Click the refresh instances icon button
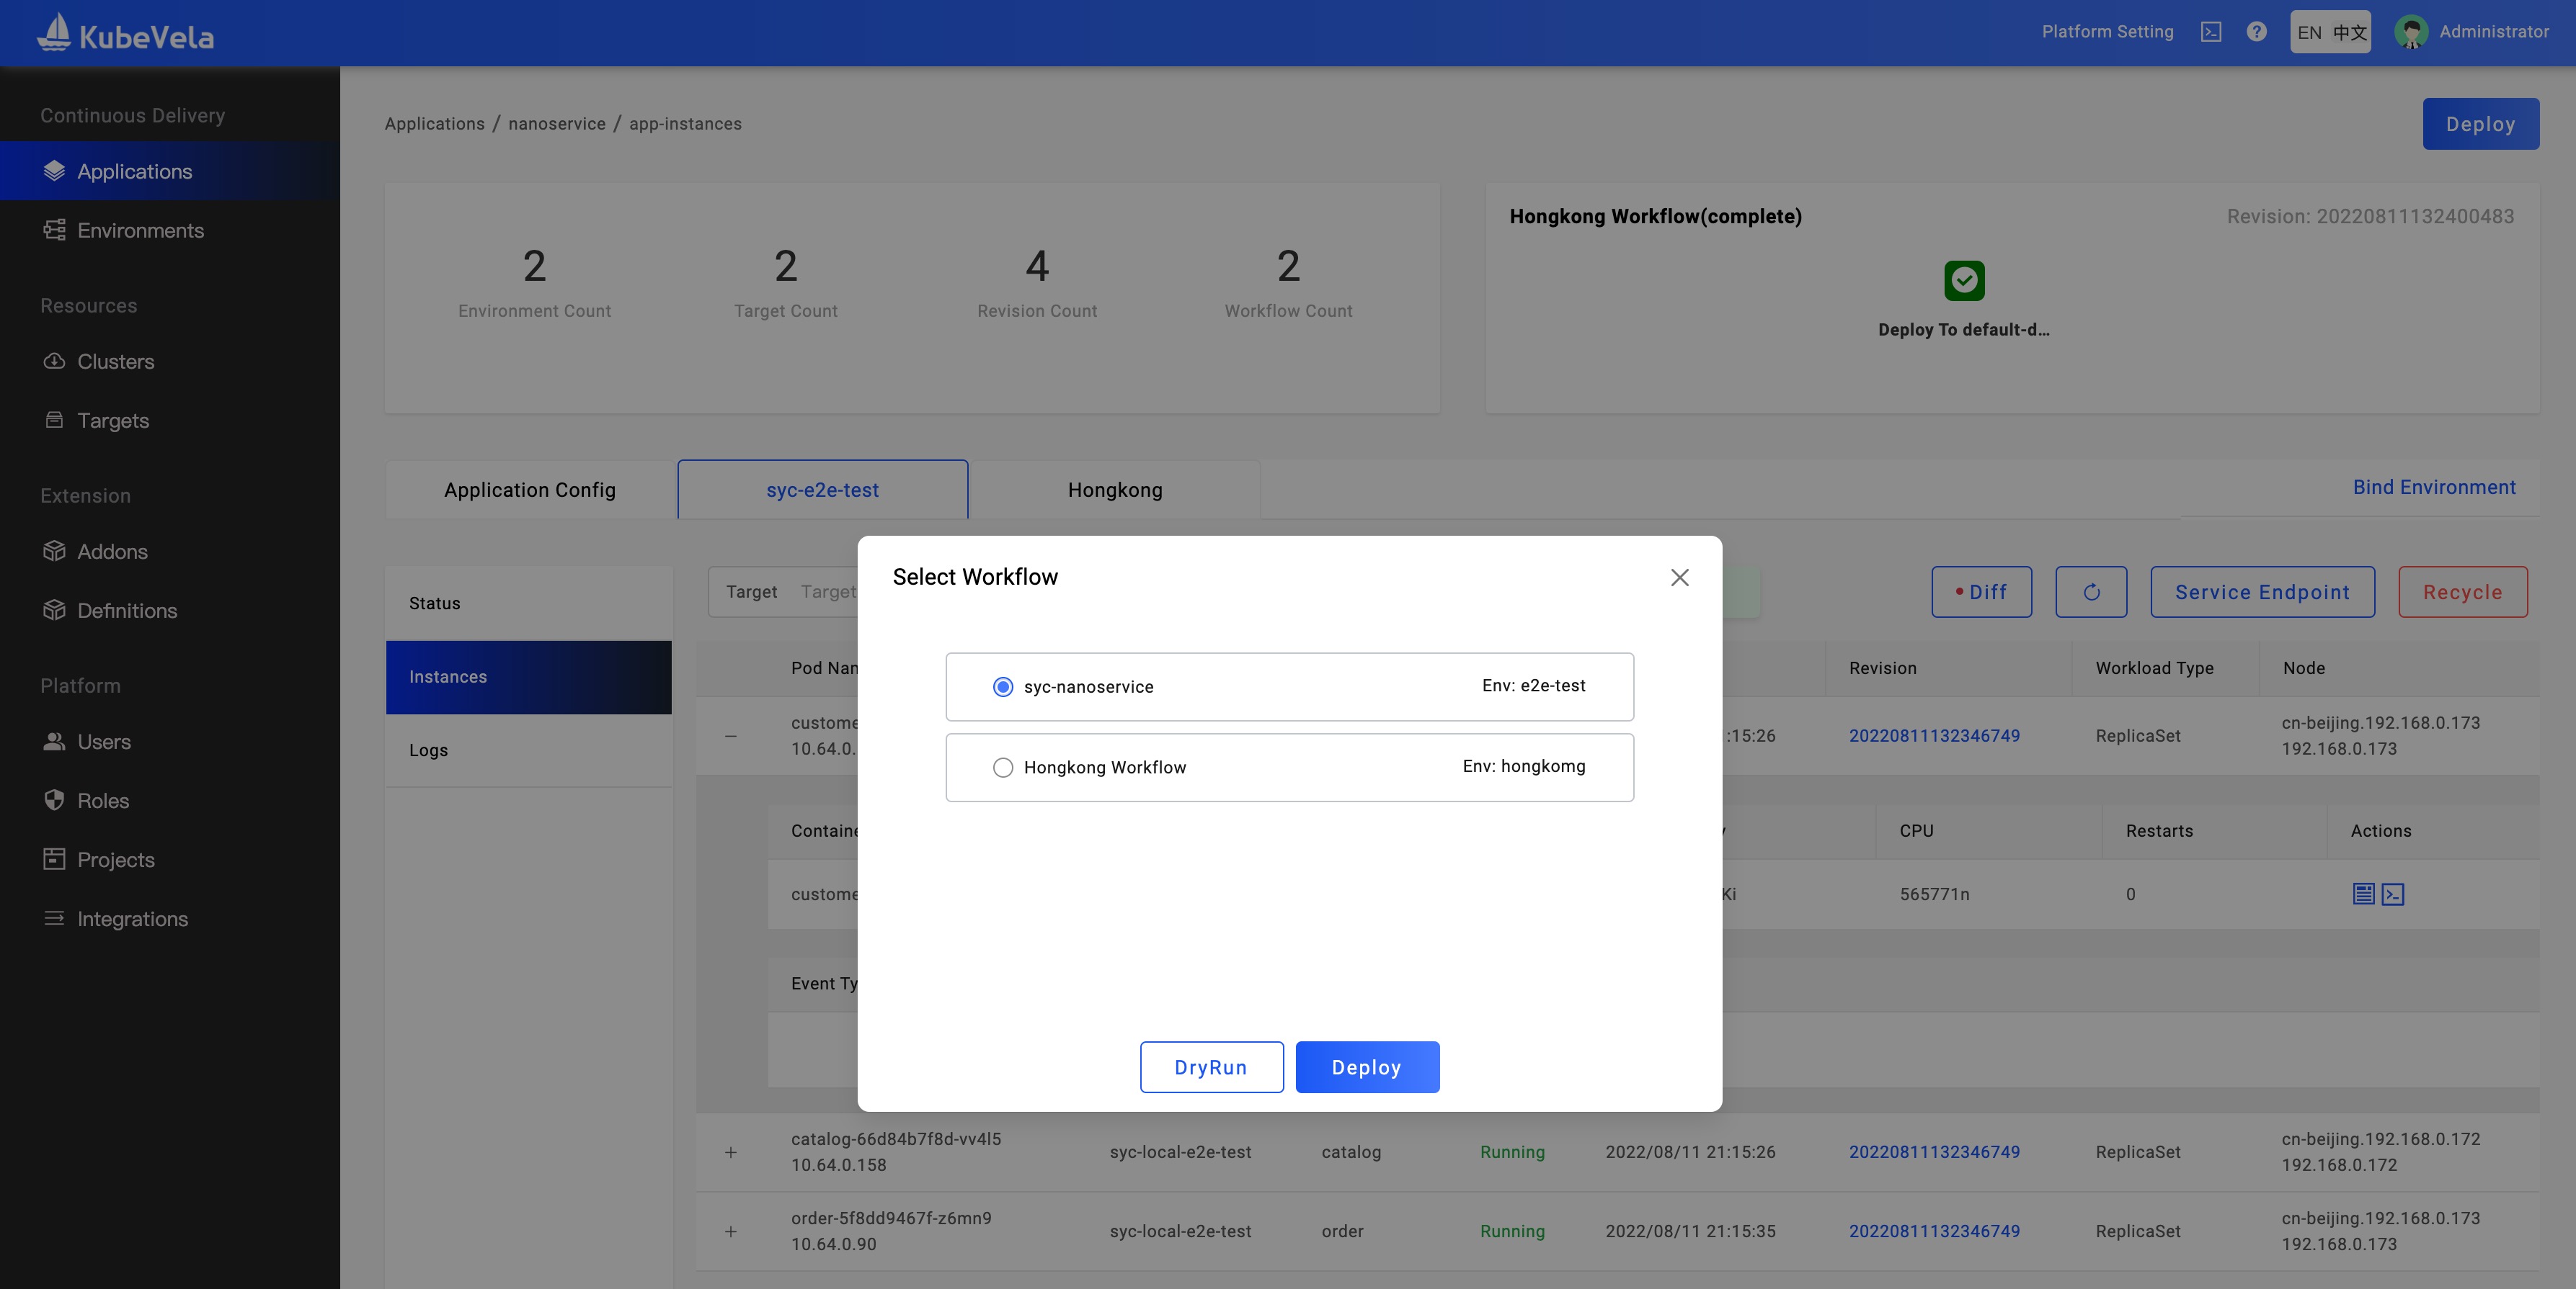Viewport: 2576px width, 1289px height. (2091, 593)
